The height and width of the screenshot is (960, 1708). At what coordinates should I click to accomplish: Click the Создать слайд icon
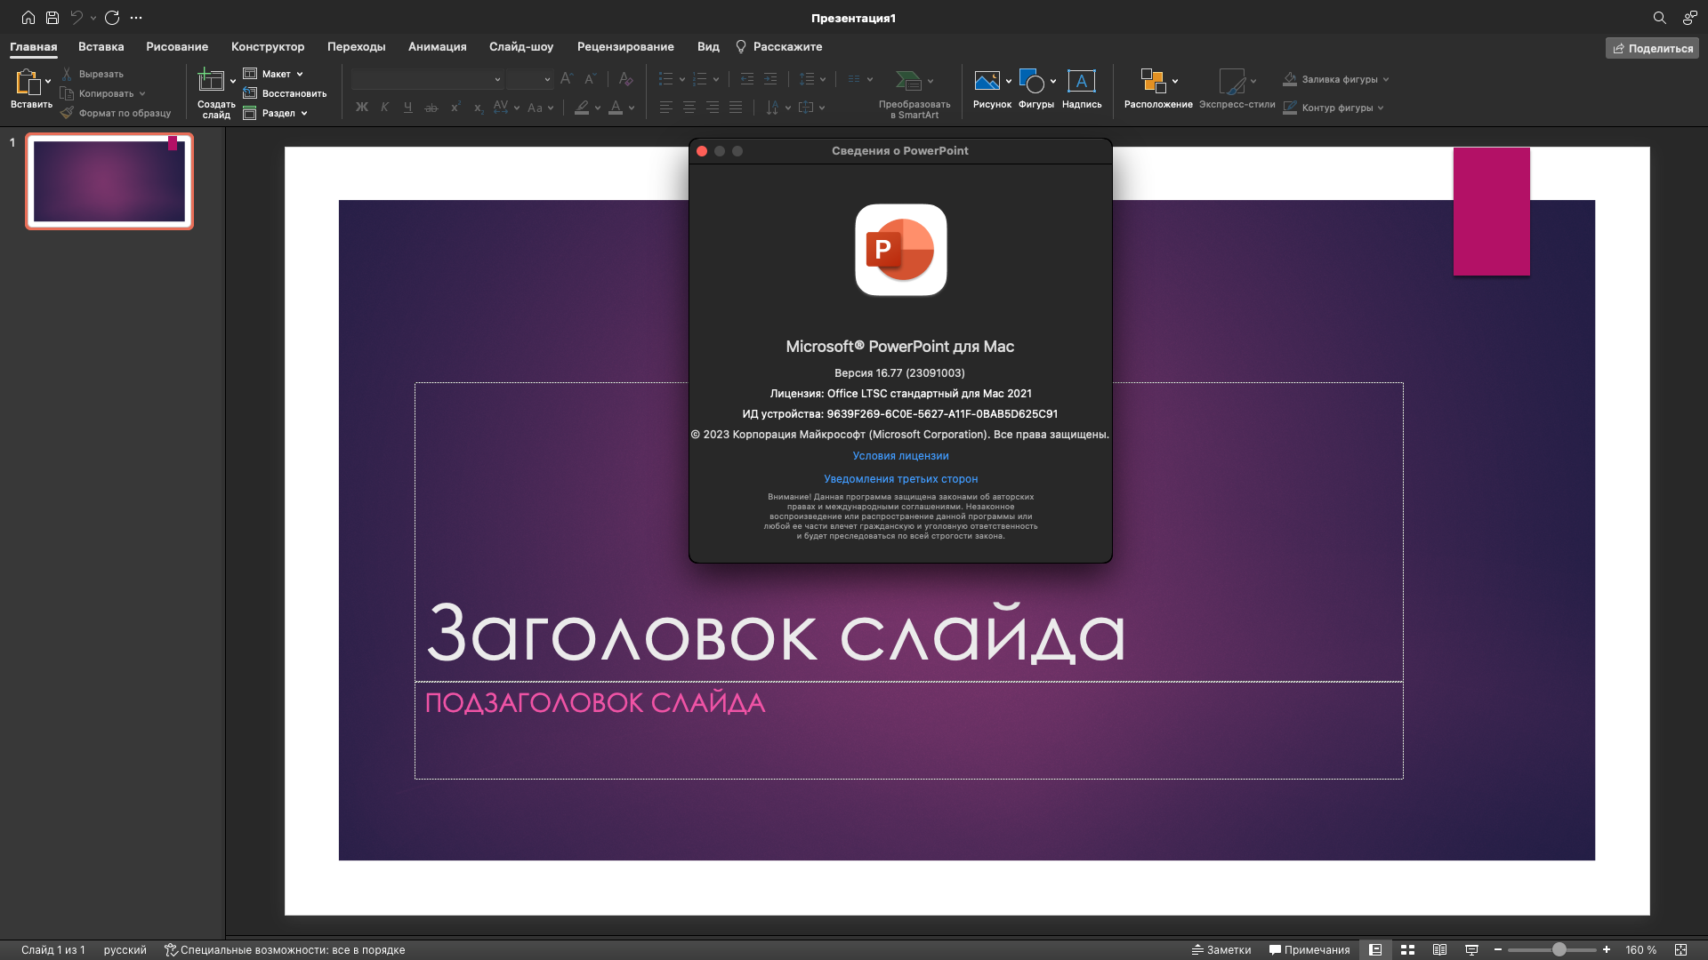pyautogui.click(x=211, y=82)
